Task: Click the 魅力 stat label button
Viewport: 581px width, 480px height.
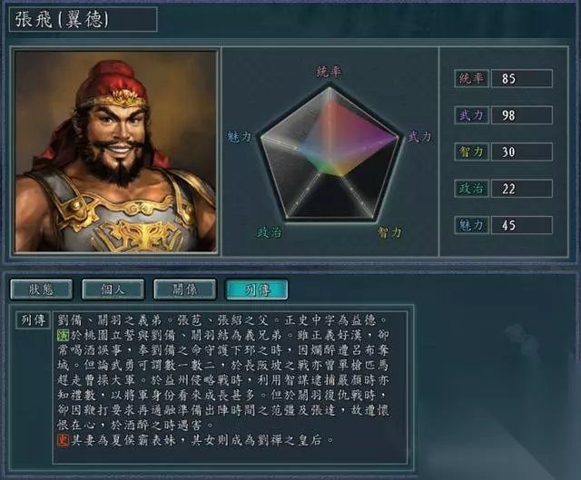Action: [471, 225]
